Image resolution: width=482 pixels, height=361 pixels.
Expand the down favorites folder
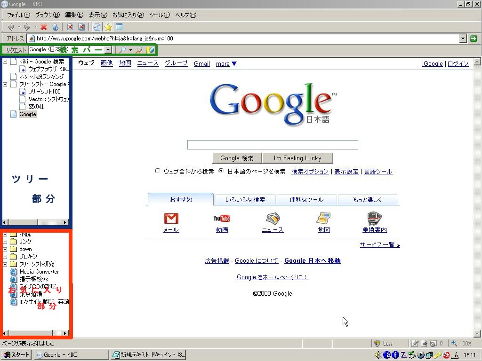(5, 249)
